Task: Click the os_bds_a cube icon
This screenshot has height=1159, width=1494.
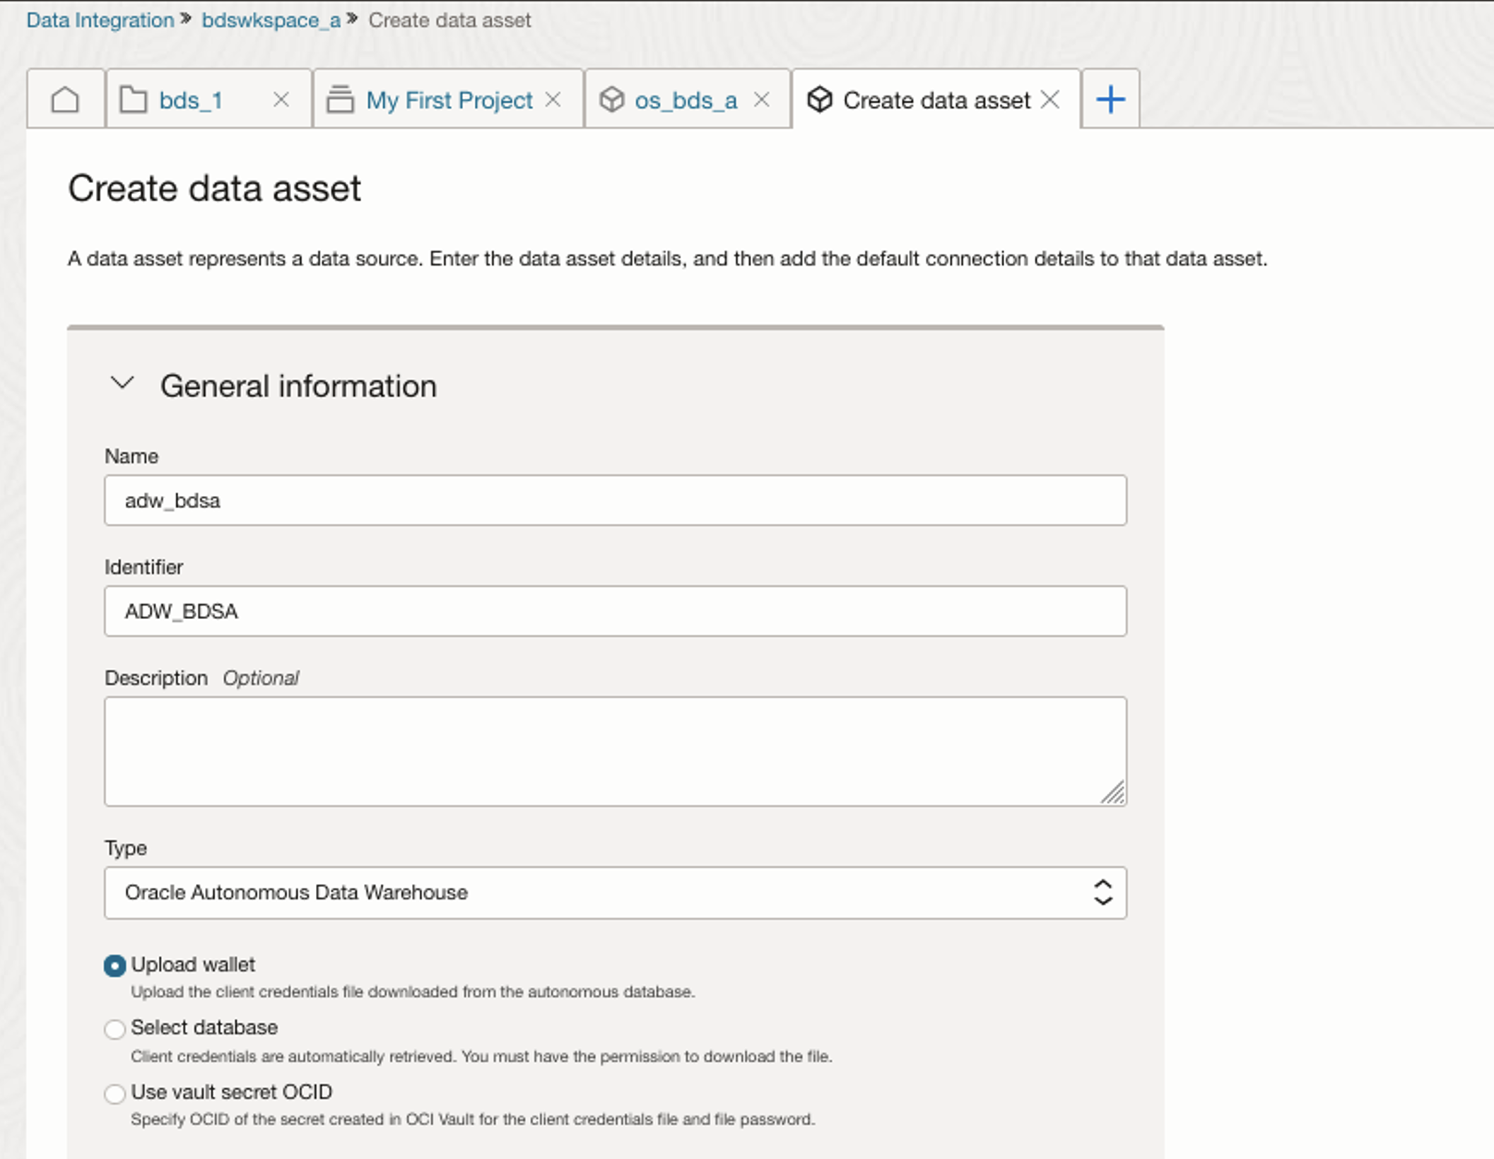Action: click(x=612, y=100)
